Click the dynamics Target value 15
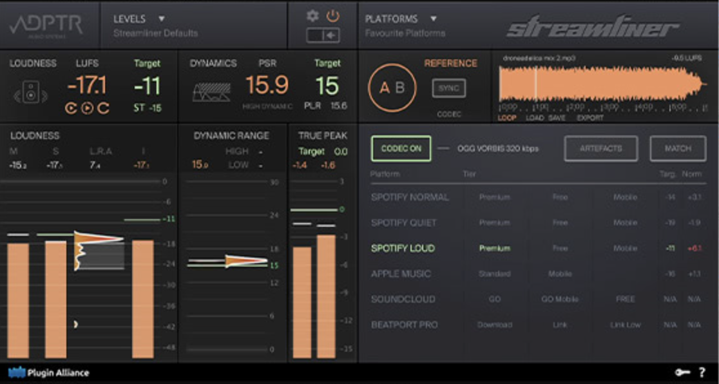This screenshot has height=384, width=719. pyautogui.click(x=327, y=86)
